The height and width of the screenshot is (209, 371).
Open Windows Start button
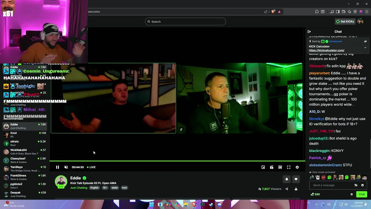151,204
